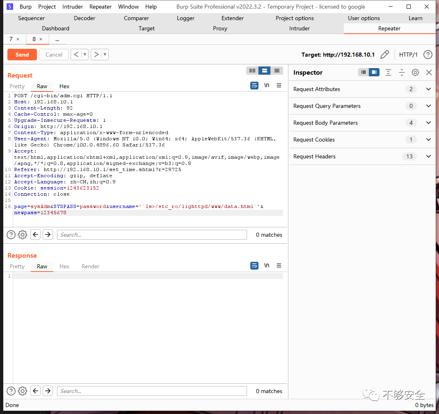Switch to the Proxy tab
The height and width of the screenshot is (414, 439).
pos(220,29)
